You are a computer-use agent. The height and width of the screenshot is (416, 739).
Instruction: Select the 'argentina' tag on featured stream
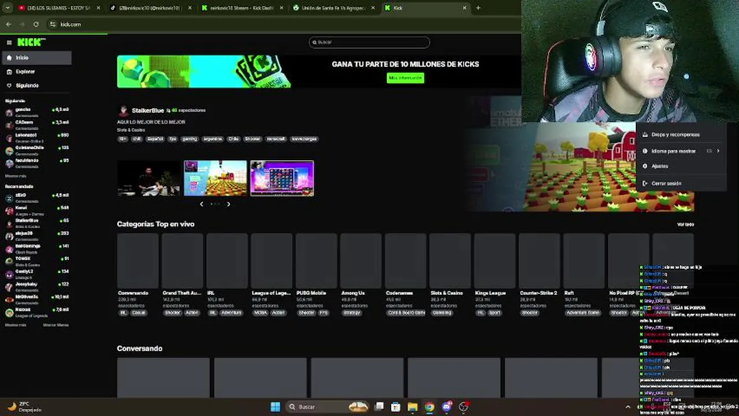(x=212, y=139)
